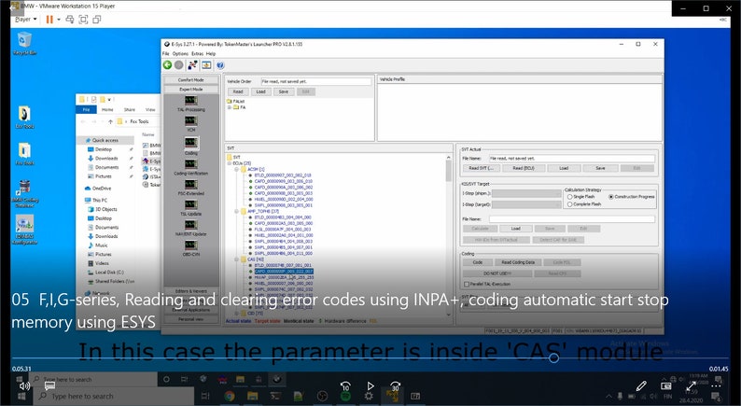Click the Expert Mode button
Screen dimensions: 741x406
click(191, 90)
